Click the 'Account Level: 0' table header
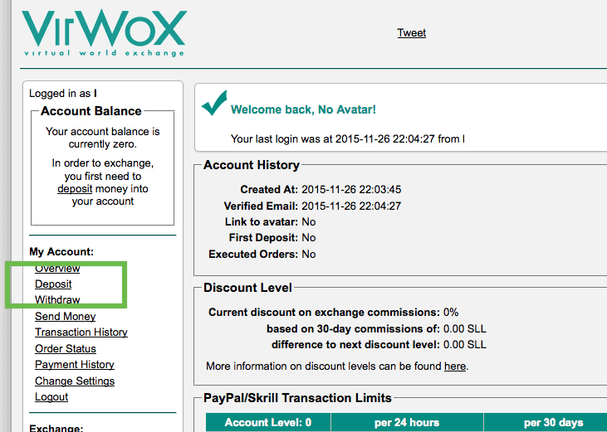Screen dimensions: 607x432 click(268, 422)
